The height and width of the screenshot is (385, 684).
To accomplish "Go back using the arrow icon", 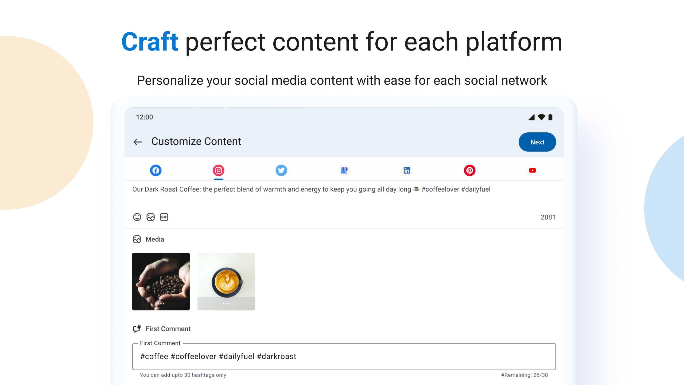I will click(x=138, y=142).
